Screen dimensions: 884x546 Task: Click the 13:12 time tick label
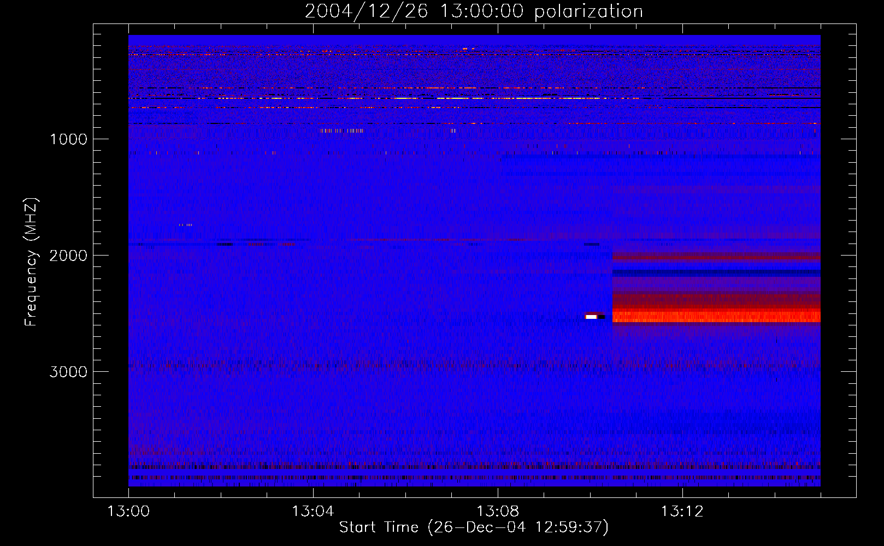(x=682, y=511)
